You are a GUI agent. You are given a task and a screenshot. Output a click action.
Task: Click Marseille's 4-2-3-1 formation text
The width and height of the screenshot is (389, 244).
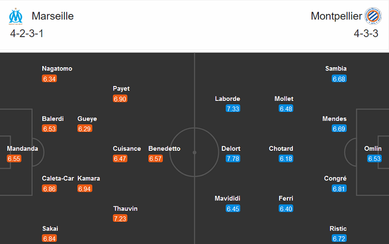(x=28, y=34)
